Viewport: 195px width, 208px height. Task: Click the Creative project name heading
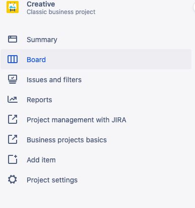[41, 4]
